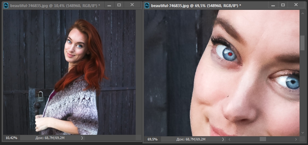Viewport: 308px width, 145px height.
Task: Minimize the right 69,5% document window
Action: point(273,5)
